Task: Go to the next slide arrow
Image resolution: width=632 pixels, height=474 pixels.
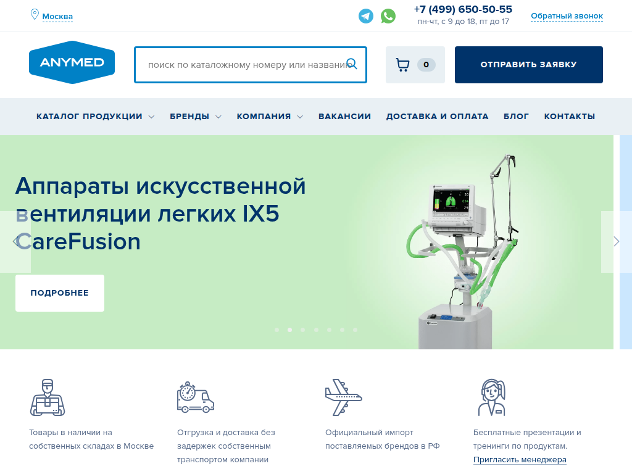Action: pos(617,242)
